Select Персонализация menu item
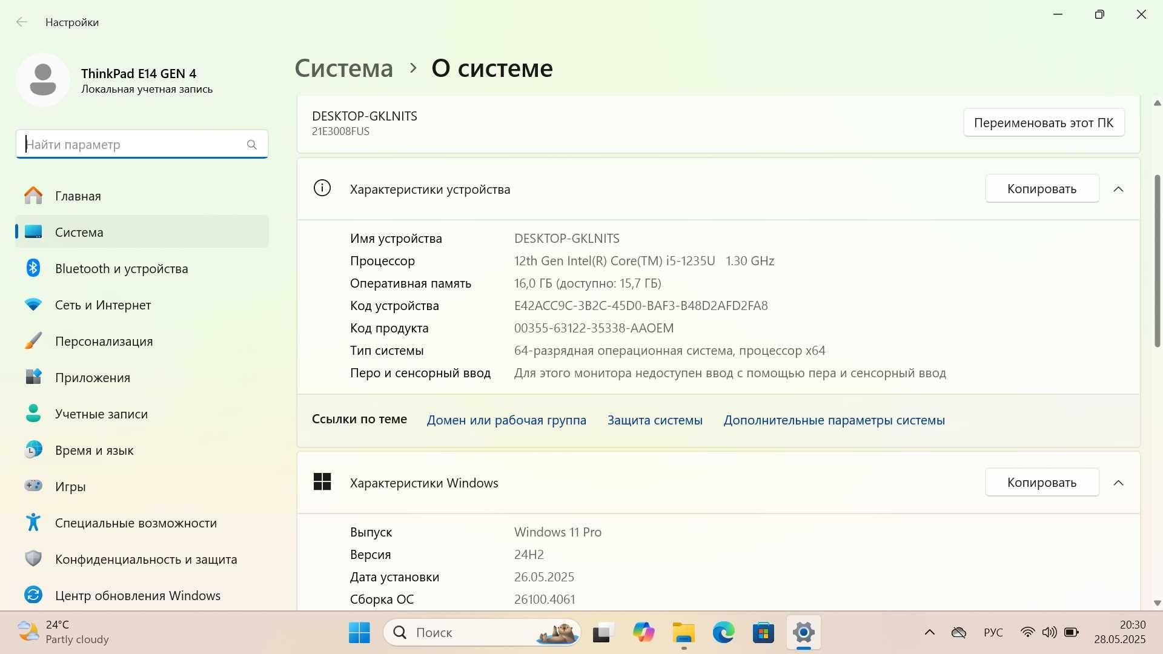Viewport: 1163px width, 654px height. [x=142, y=341]
